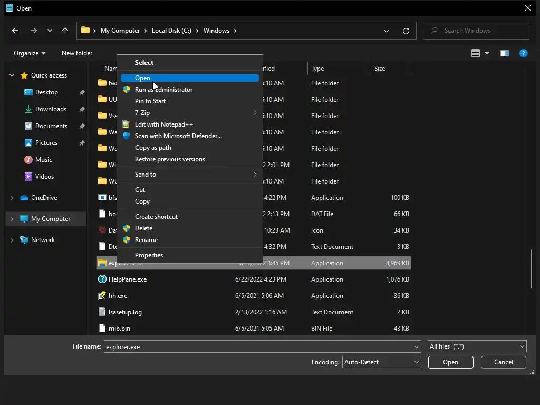Open Documents in the sidebar
540x405 pixels.
click(51, 126)
